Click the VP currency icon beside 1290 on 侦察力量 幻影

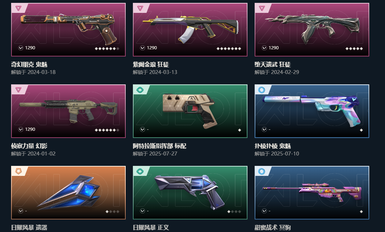tap(21, 129)
